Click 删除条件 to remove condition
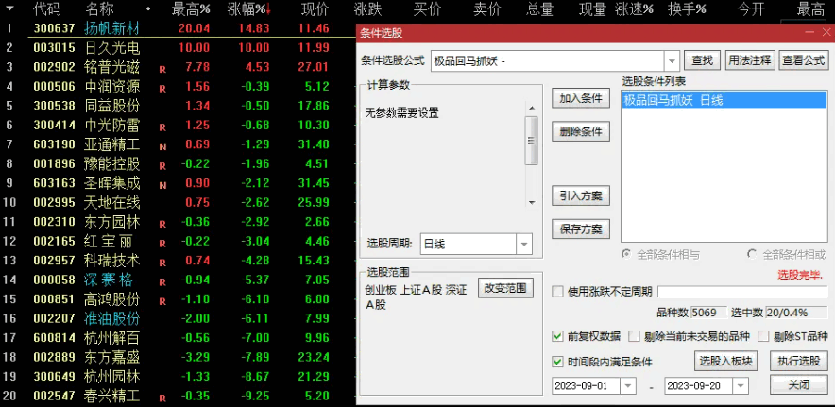 click(581, 131)
